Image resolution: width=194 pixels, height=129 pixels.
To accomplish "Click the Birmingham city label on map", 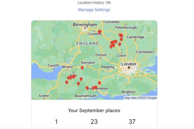I will click(85, 25).
